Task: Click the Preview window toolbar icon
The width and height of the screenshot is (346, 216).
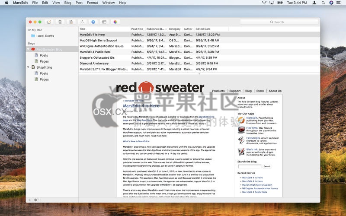Action: (104, 22)
